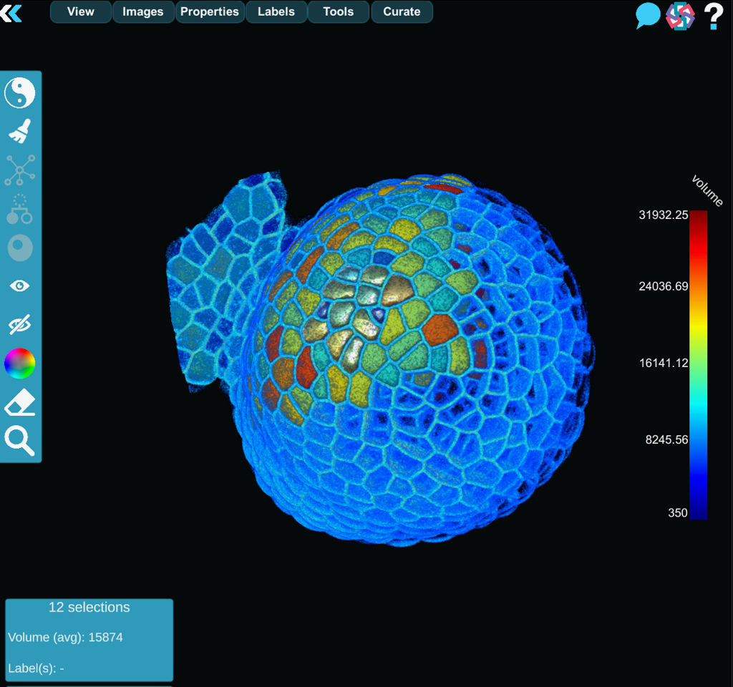Open the Images menu

click(x=143, y=11)
